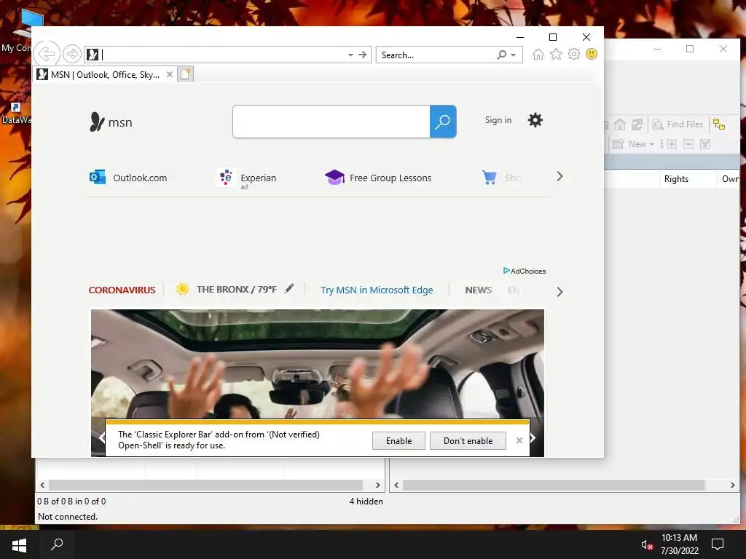Viewport: 746px width, 559px height.
Task: Open the Experian ad shortcut
Action: 246,179
